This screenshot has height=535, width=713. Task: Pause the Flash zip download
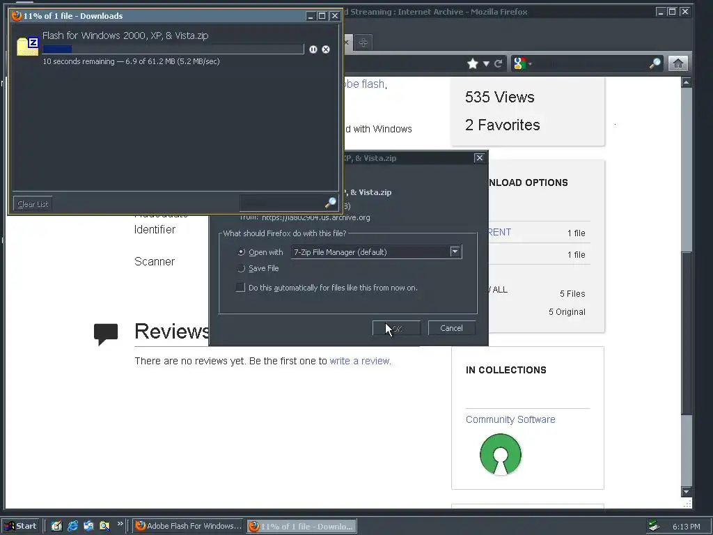click(313, 49)
